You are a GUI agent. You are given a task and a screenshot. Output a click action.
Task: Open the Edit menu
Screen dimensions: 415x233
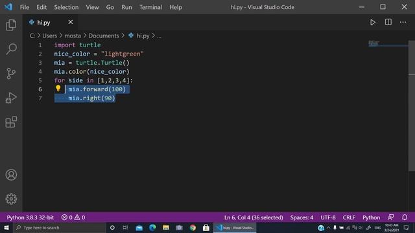[41, 7]
